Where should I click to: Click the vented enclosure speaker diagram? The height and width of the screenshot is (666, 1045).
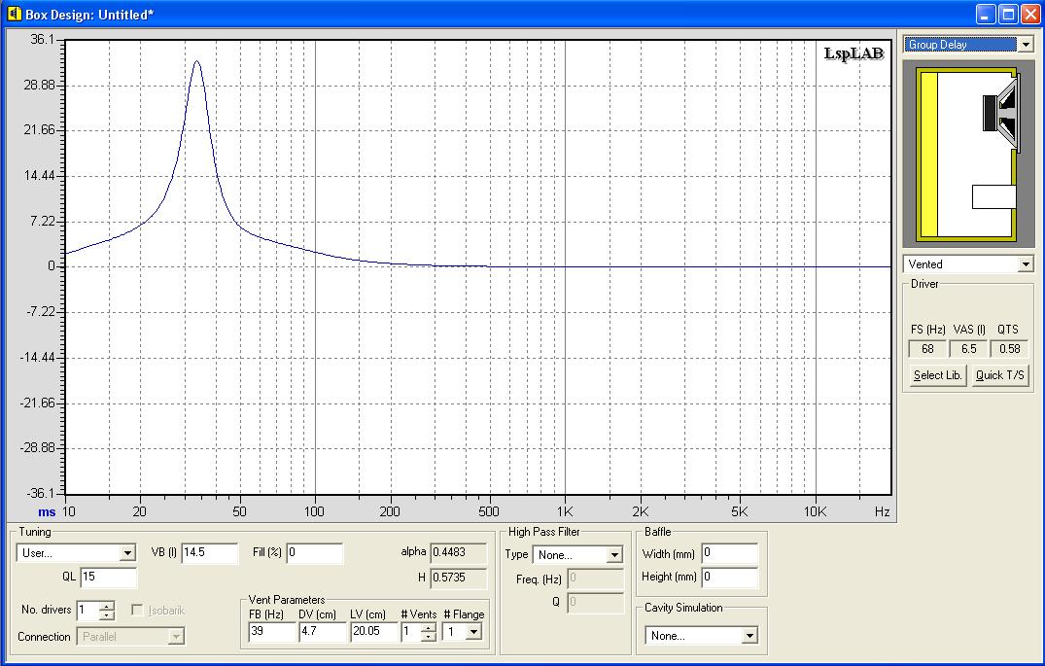[967, 154]
